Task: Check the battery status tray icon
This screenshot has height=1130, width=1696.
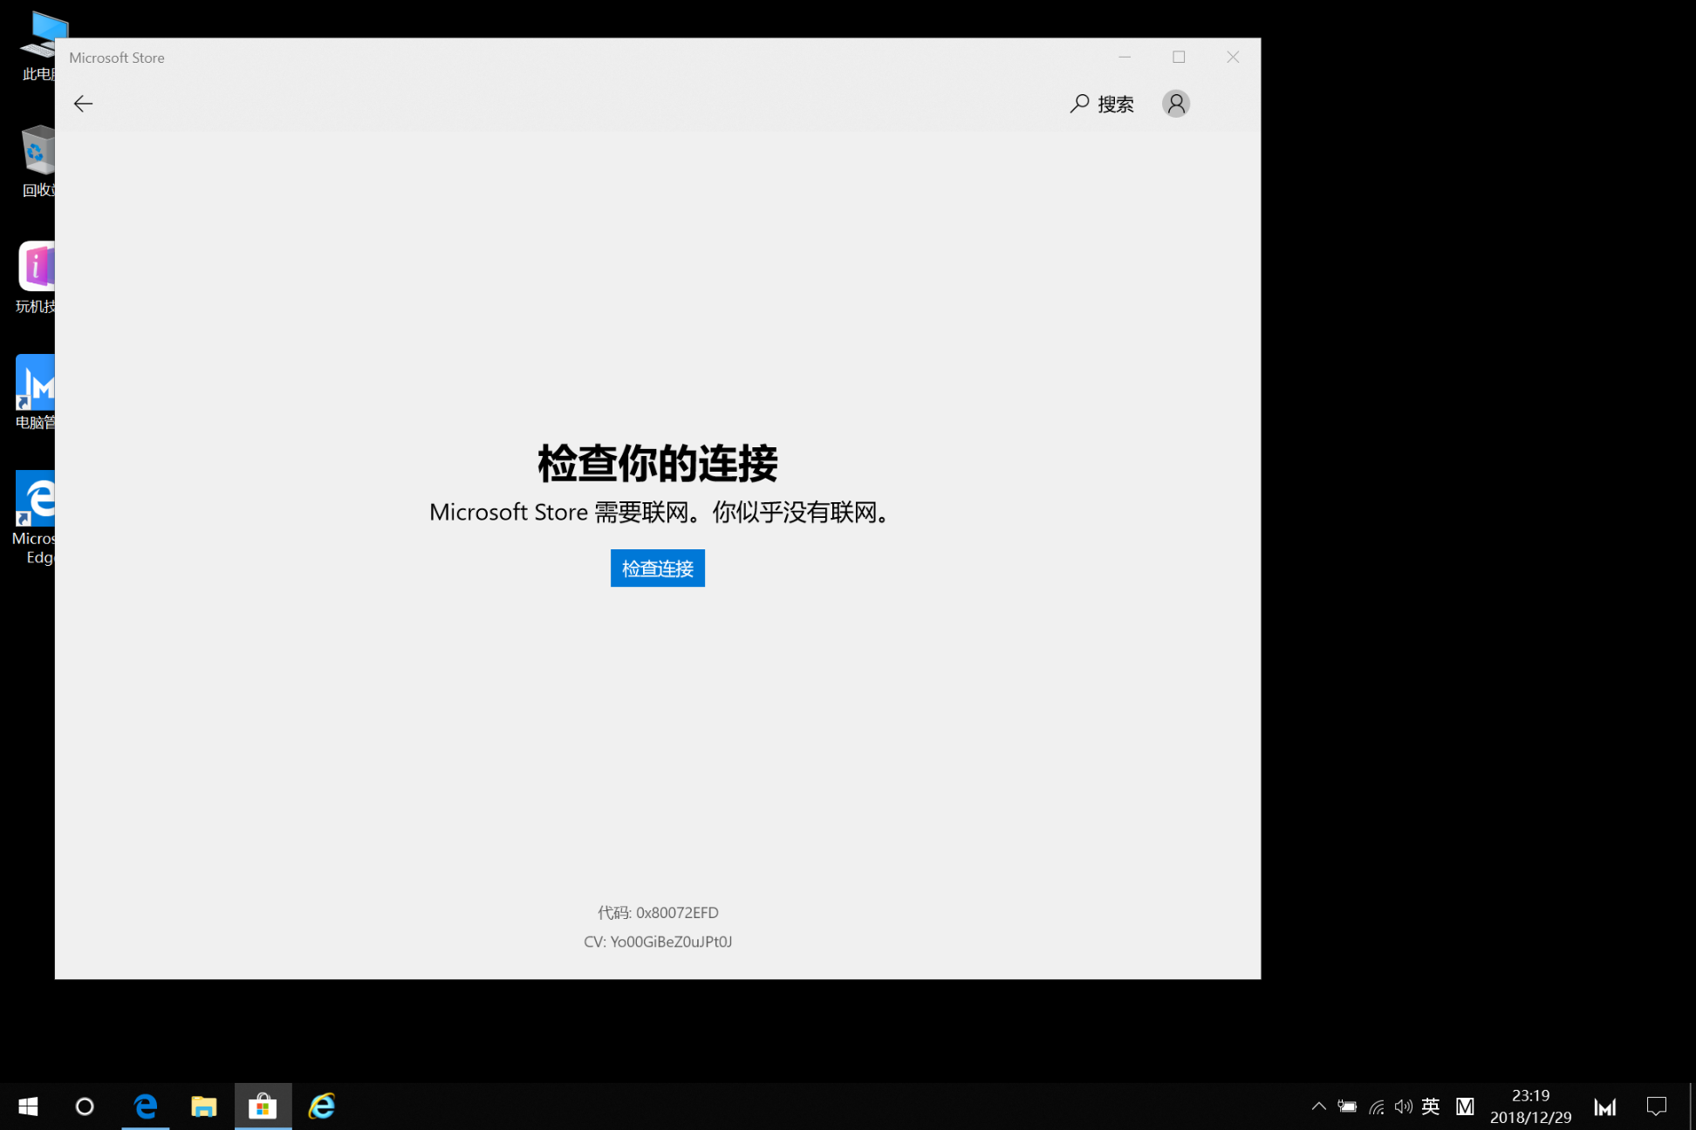Action: click(1347, 1106)
